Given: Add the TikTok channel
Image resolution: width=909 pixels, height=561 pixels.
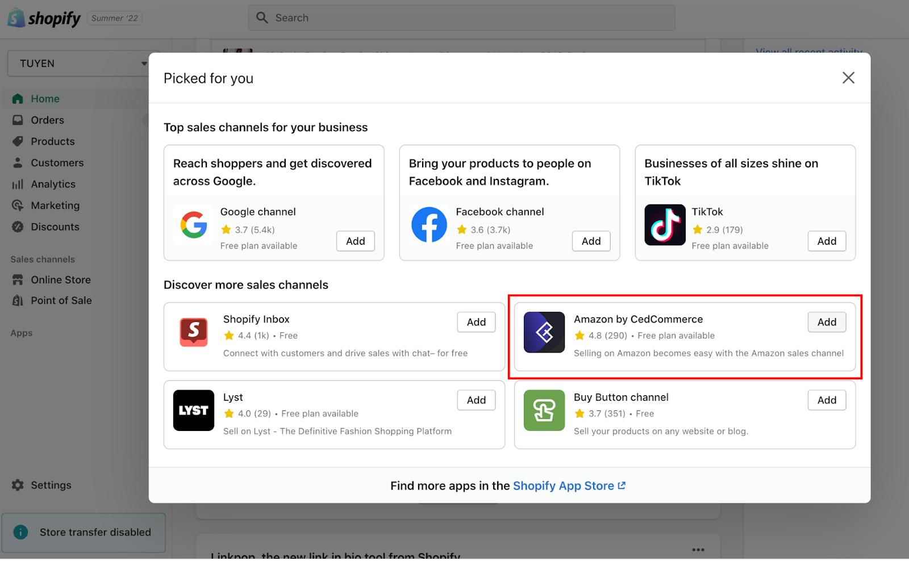Looking at the screenshot, I should (827, 241).
